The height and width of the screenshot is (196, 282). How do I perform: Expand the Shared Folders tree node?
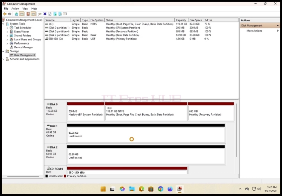coord(7,36)
